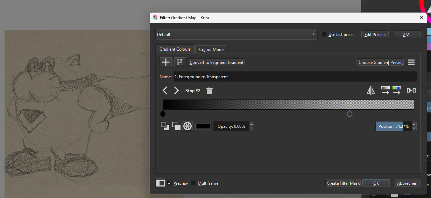Go to the next gradient stop

[x=176, y=91]
